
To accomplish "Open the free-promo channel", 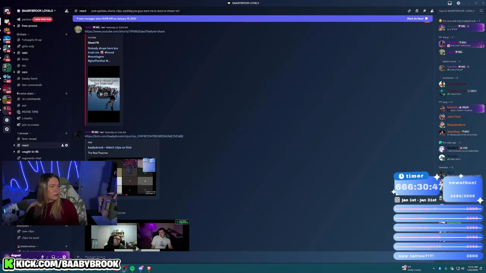I will tap(29, 26).
